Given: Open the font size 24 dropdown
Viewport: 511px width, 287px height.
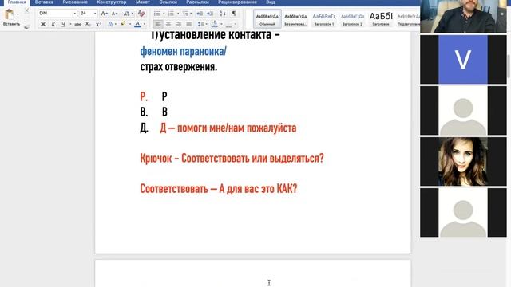Looking at the screenshot, I should tap(95, 14).
